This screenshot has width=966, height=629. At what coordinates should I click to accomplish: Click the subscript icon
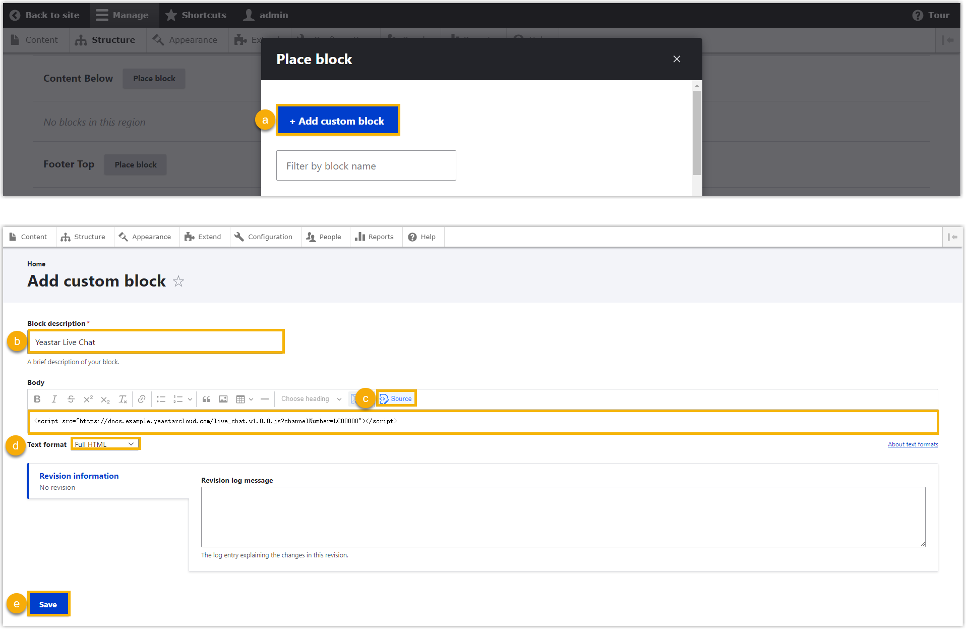105,399
